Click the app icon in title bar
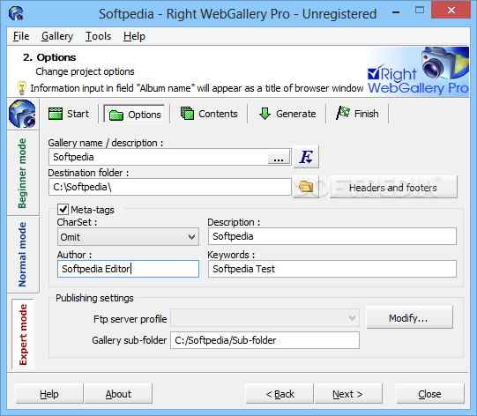Viewport: 477px width, 416px height. (x=16, y=13)
